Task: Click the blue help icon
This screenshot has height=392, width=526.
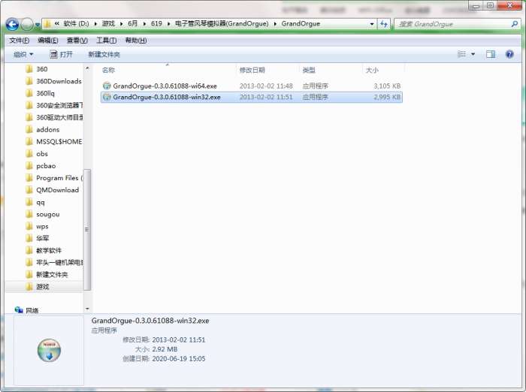Action: pos(509,54)
